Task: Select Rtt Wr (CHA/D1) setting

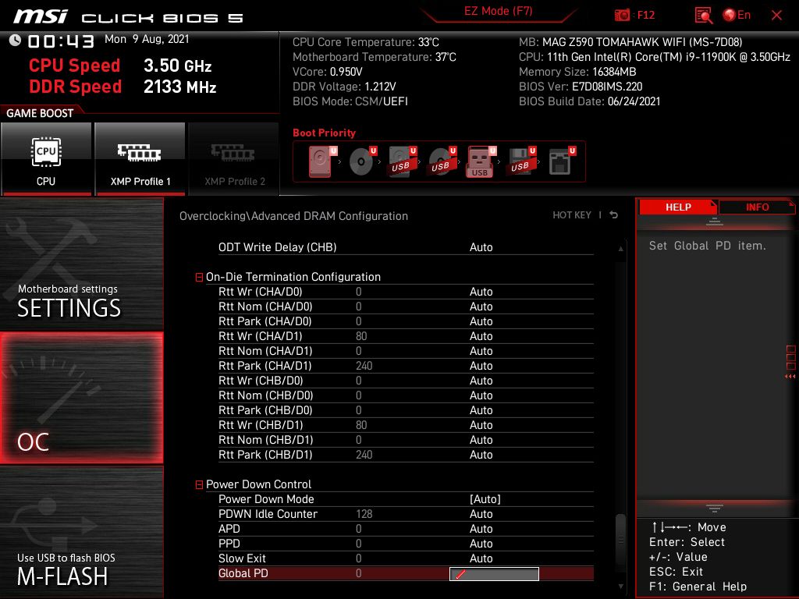Action: pyautogui.click(x=406, y=336)
